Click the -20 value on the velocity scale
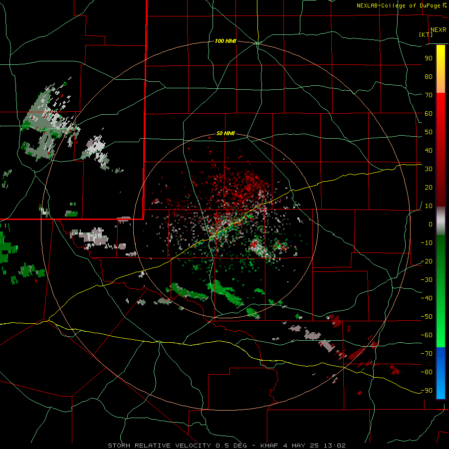The image size is (449, 449). (427, 261)
